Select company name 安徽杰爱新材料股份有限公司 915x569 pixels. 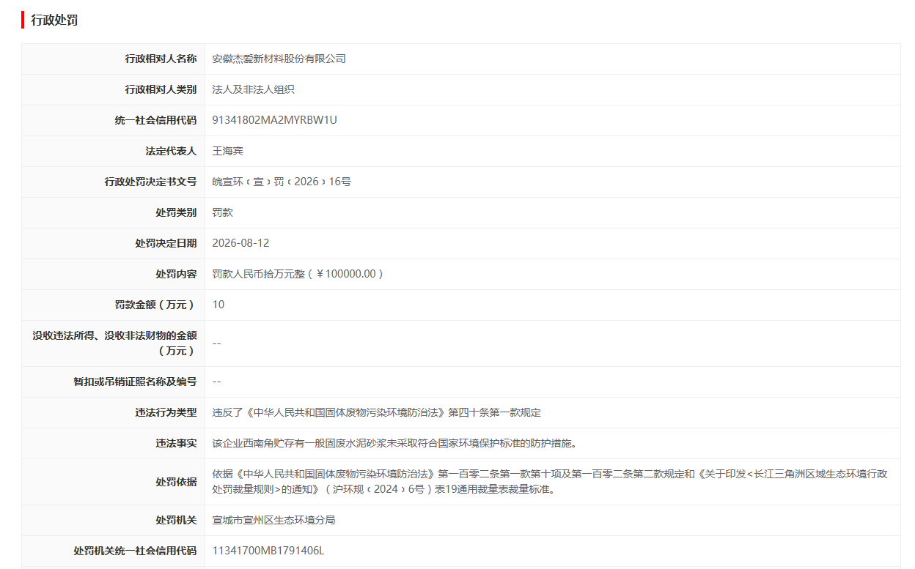[279, 59]
